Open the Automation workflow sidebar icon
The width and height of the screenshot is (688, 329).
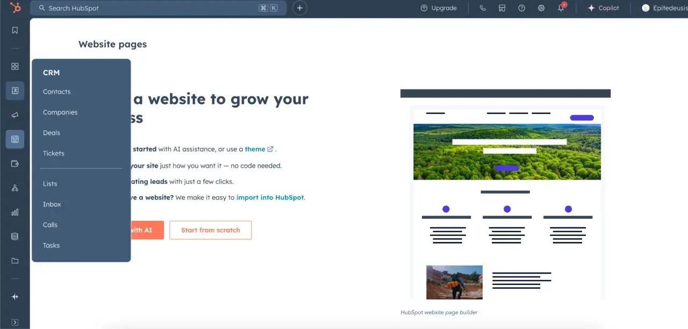(x=15, y=188)
